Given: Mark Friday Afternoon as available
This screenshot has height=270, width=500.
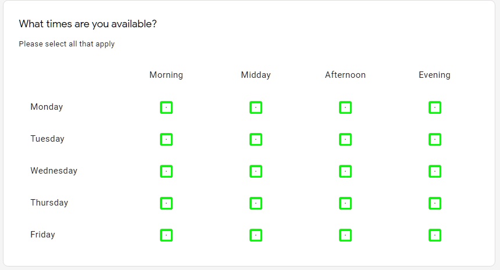Looking at the screenshot, I should pyautogui.click(x=345, y=235).
